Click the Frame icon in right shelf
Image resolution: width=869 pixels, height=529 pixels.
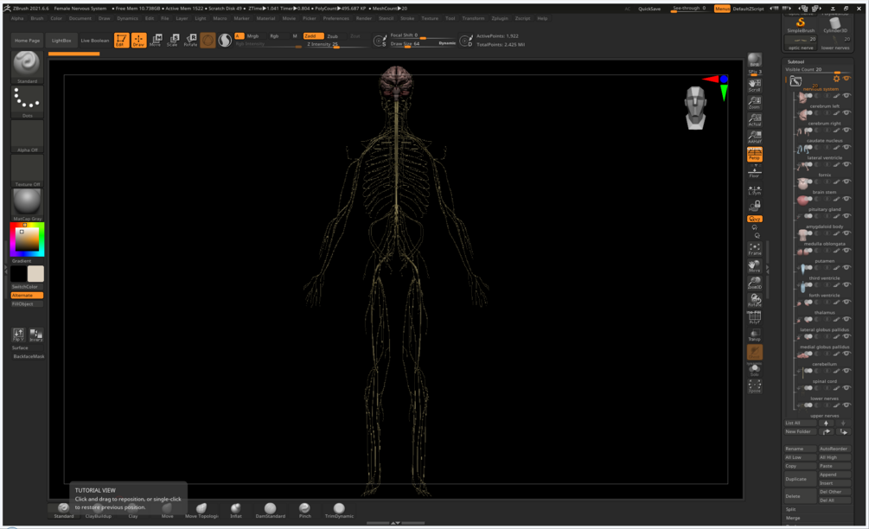click(x=755, y=249)
